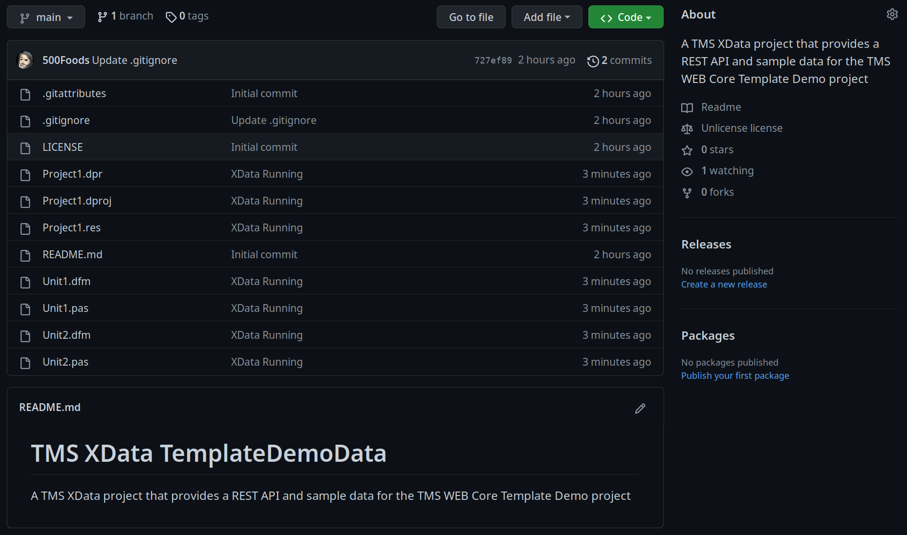
Task: Open the README.md file in list
Action: [x=72, y=254]
